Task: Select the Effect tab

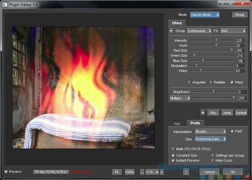Action: pos(177,23)
